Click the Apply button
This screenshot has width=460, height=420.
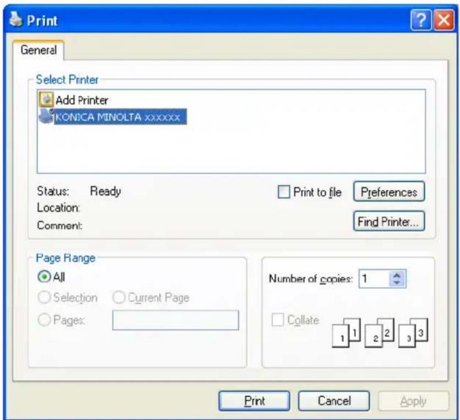click(413, 401)
